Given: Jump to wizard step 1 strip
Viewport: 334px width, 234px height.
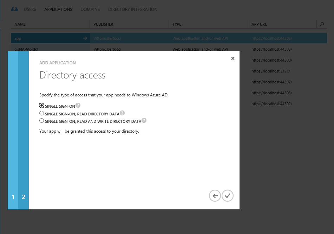Looking at the screenshot, I should 13,130.
